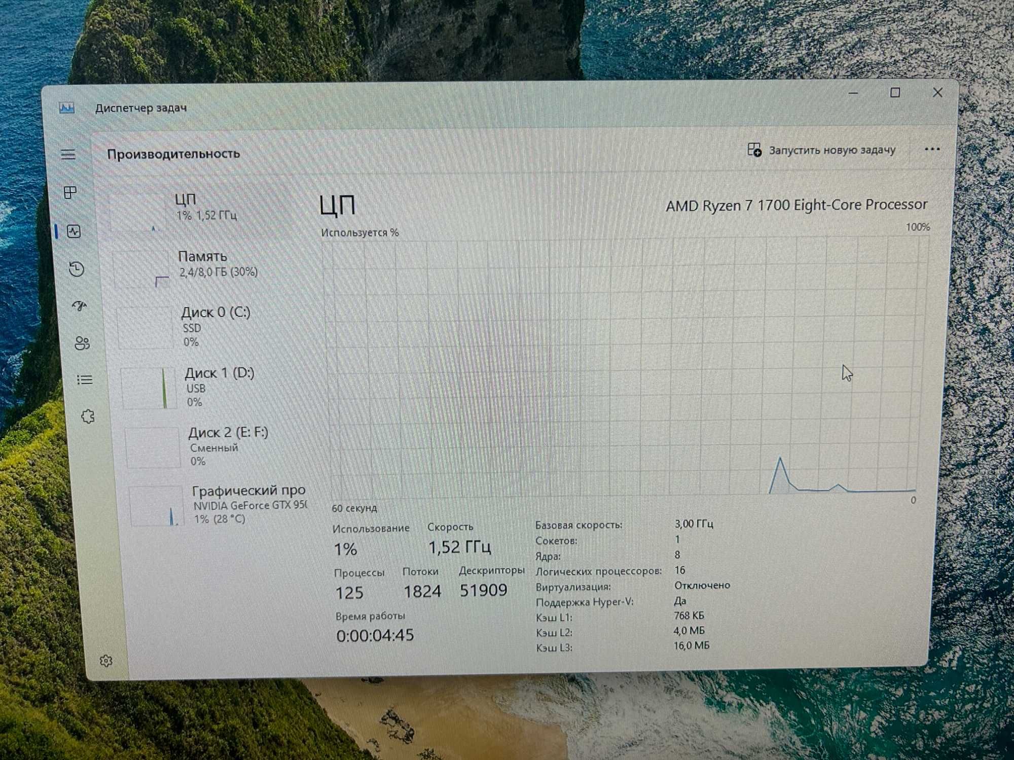The width and height of the screenshot is (1014, 760).
Task: Open the three-dot more options menu
Action: (932, 149)
